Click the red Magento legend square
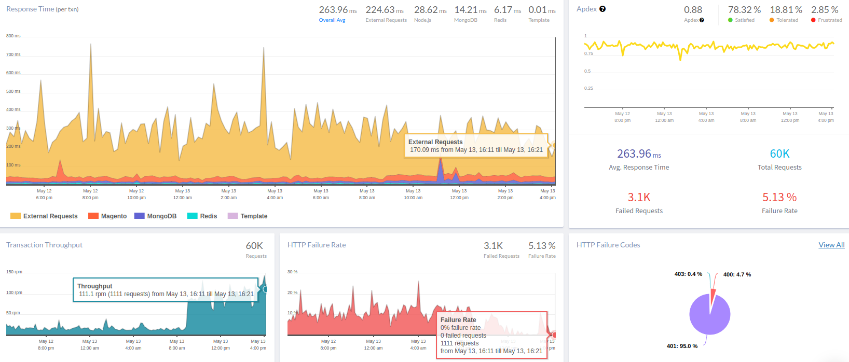The image size is (849, 362). [93, 216]
